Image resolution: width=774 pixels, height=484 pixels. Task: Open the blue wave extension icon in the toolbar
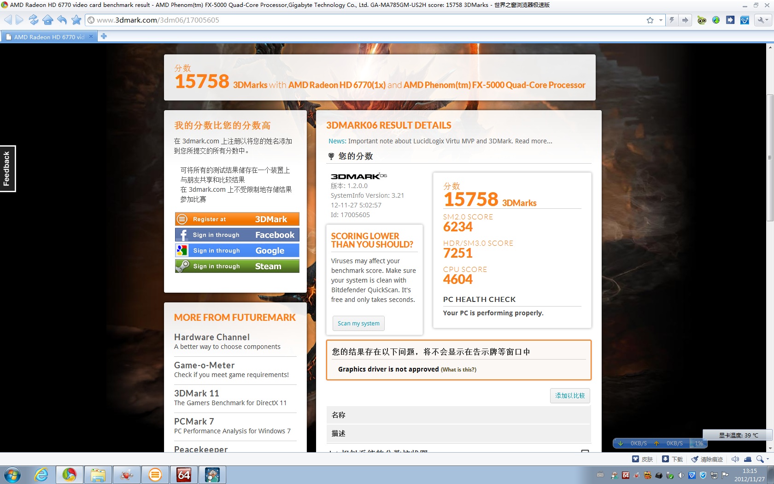click(745, 20)
